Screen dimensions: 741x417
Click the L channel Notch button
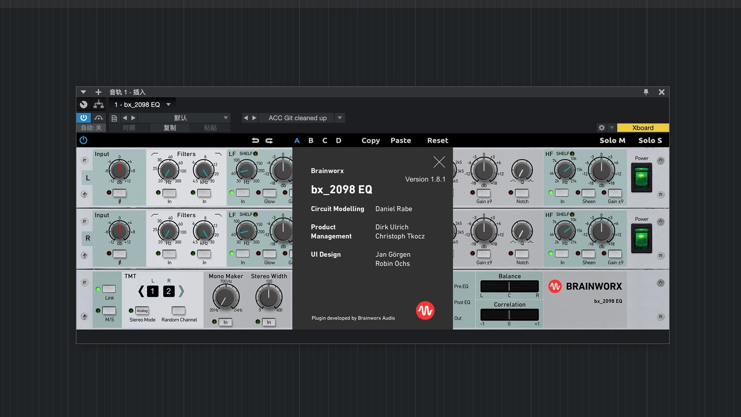[x=522, y=193]
